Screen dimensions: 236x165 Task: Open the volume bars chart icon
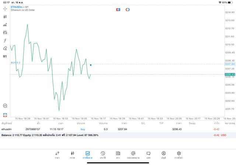(x=5, y=25)
